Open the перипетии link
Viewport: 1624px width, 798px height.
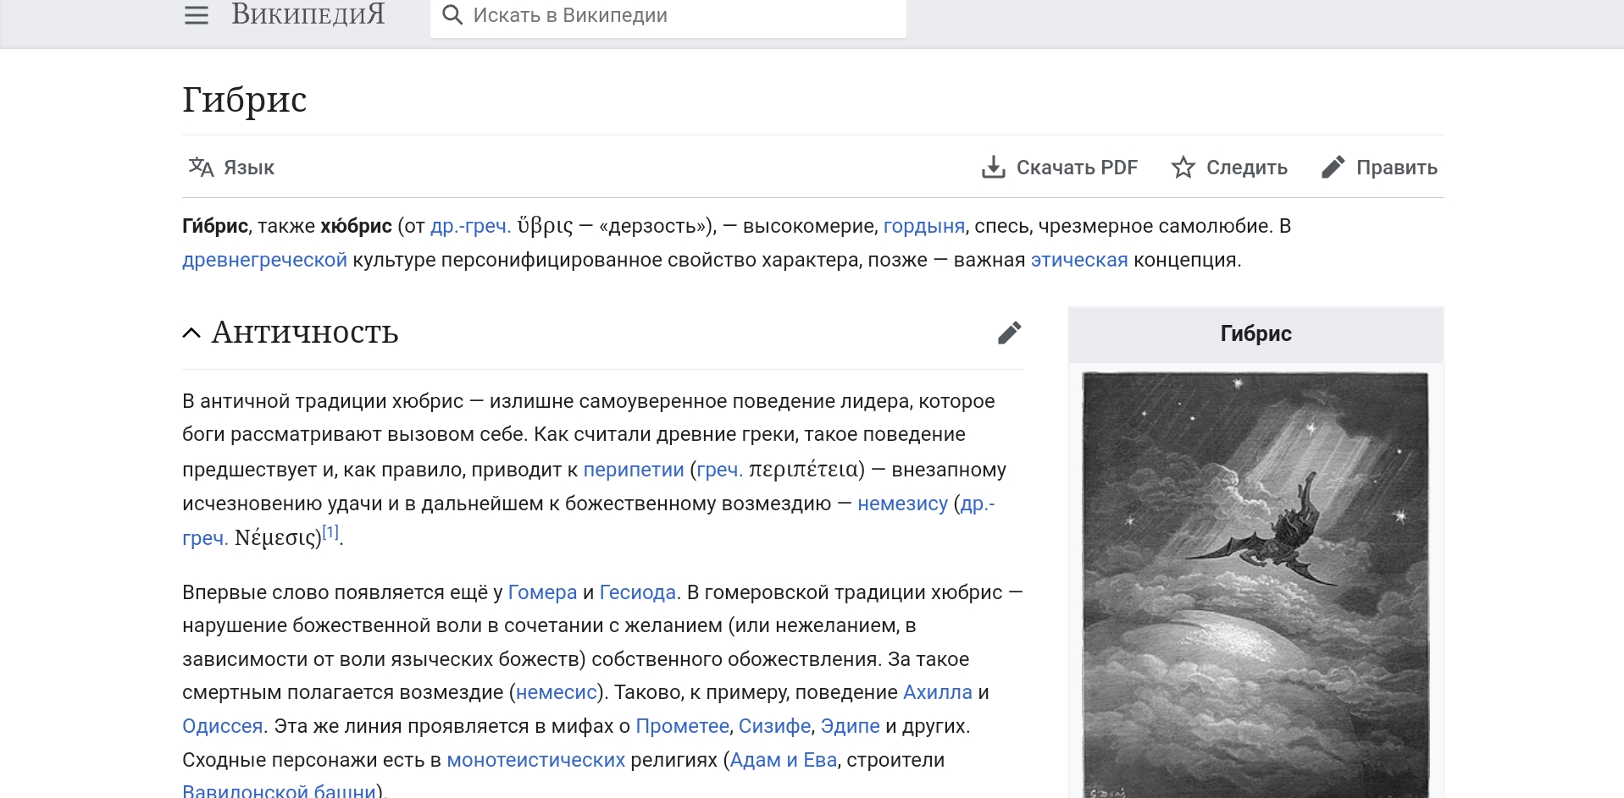click(x=634, y=470)
